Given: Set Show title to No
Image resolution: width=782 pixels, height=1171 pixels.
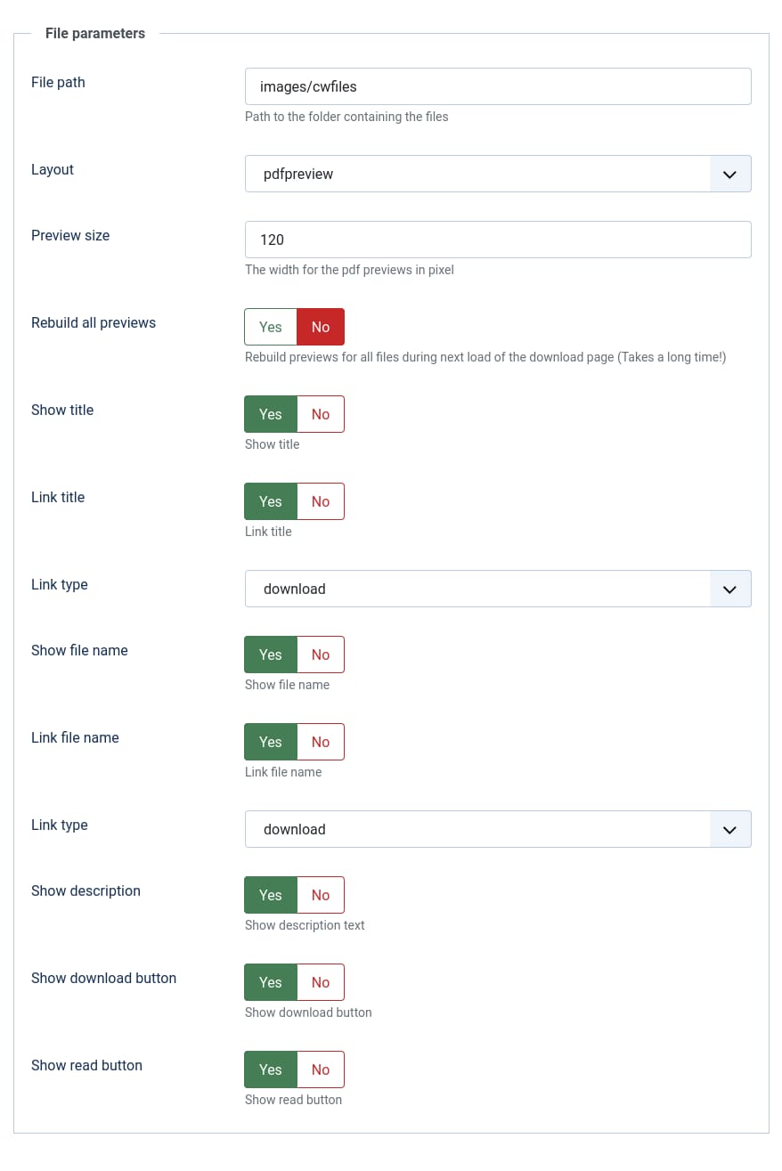Looking at the screenshot, I should coord(321,414).
